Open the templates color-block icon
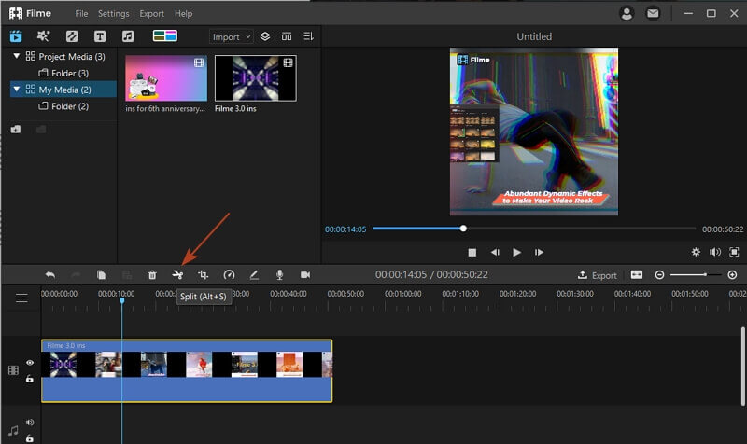This screenshot has height=444, width=747. click(165, 35)
